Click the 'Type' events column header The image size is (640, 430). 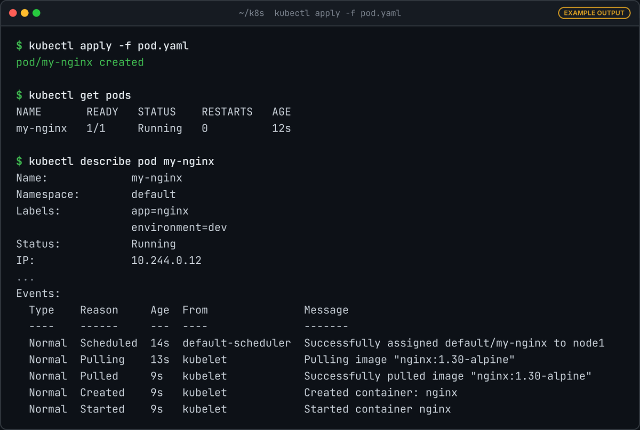pyautogui.click(x=42, y=310)
